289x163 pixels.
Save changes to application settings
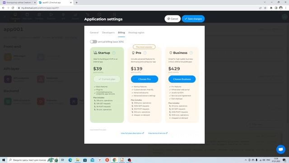[193, 19]
